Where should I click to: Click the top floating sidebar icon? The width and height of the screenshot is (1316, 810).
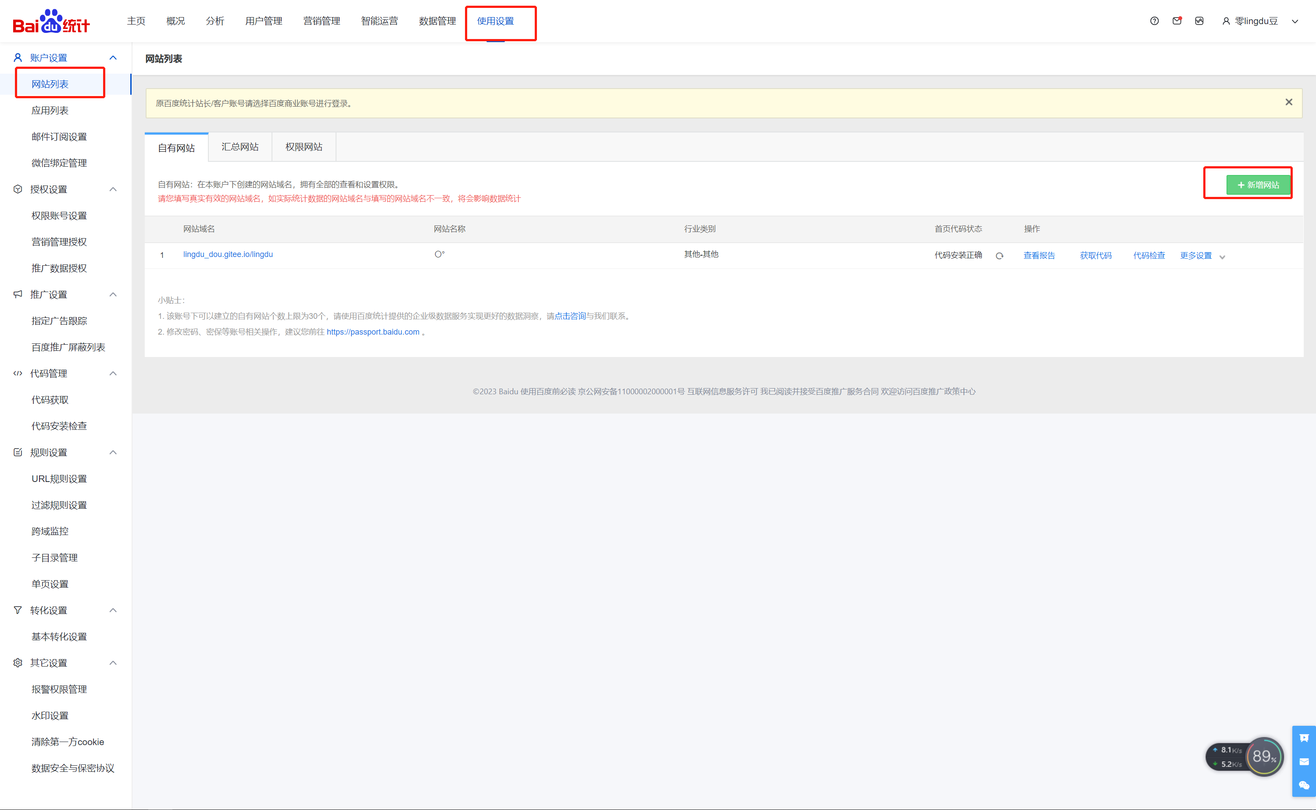click(1304, 738)
